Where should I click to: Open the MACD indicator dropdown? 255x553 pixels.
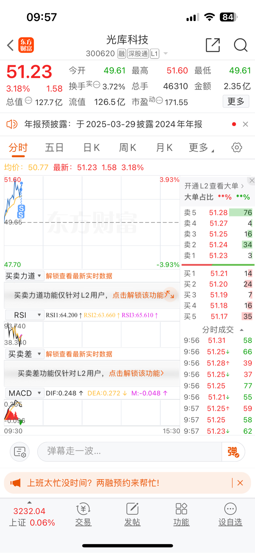24,393
